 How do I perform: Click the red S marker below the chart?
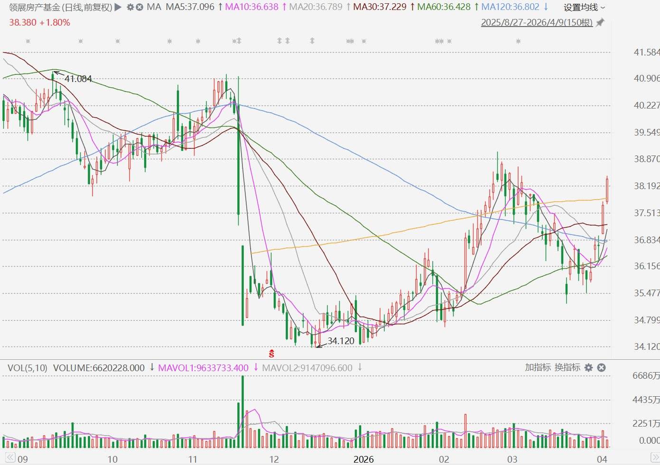(271, 354)
